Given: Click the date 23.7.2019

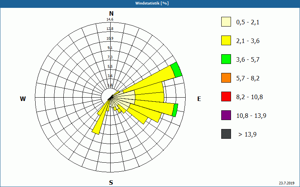Looking at the screenshot, I should pyautogui.click(x=286, y=183).
